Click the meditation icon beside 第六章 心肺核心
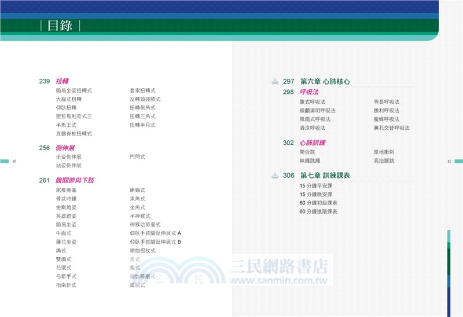Screen dimensions: 463x317 [x=275, y=82]
